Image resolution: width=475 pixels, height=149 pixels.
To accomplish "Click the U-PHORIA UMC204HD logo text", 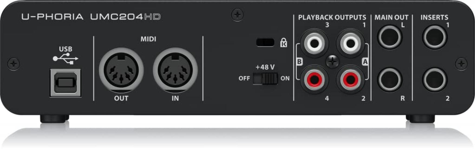I will pos(91,17).
